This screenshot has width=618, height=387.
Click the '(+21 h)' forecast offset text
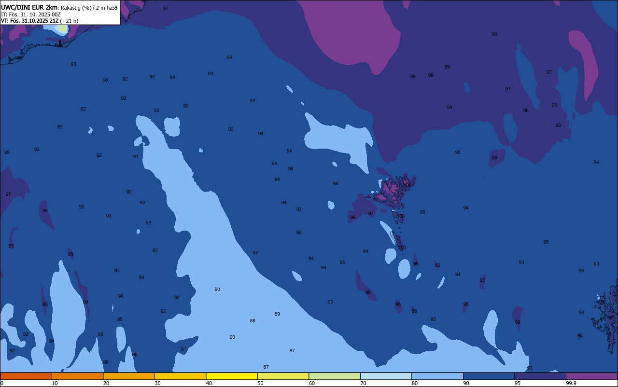pos(69,21)
